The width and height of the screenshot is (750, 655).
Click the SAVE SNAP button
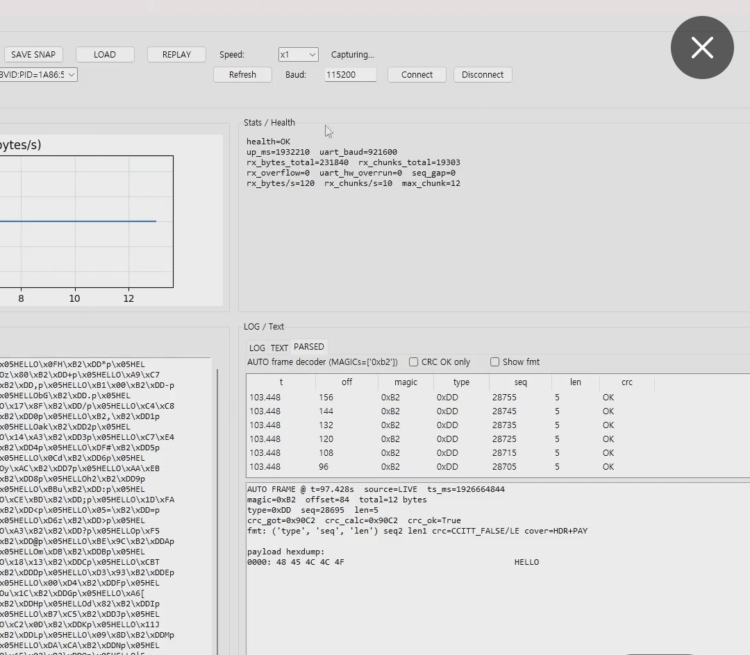pyautogui.click(x=33, y=54)
